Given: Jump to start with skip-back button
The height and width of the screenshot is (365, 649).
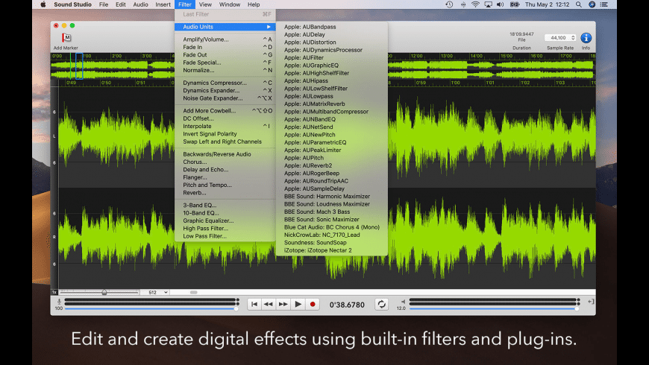Looking at the screenshot, I should pyautogui.click(x=254, y=304).
